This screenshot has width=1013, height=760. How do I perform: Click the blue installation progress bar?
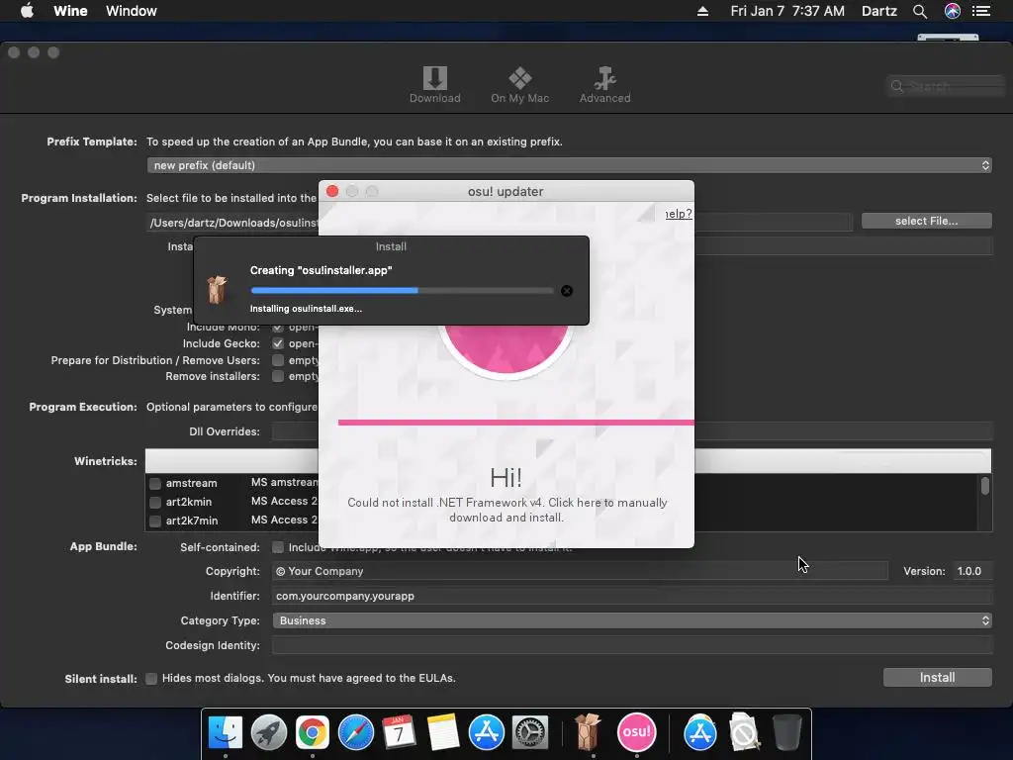point(402,291)
